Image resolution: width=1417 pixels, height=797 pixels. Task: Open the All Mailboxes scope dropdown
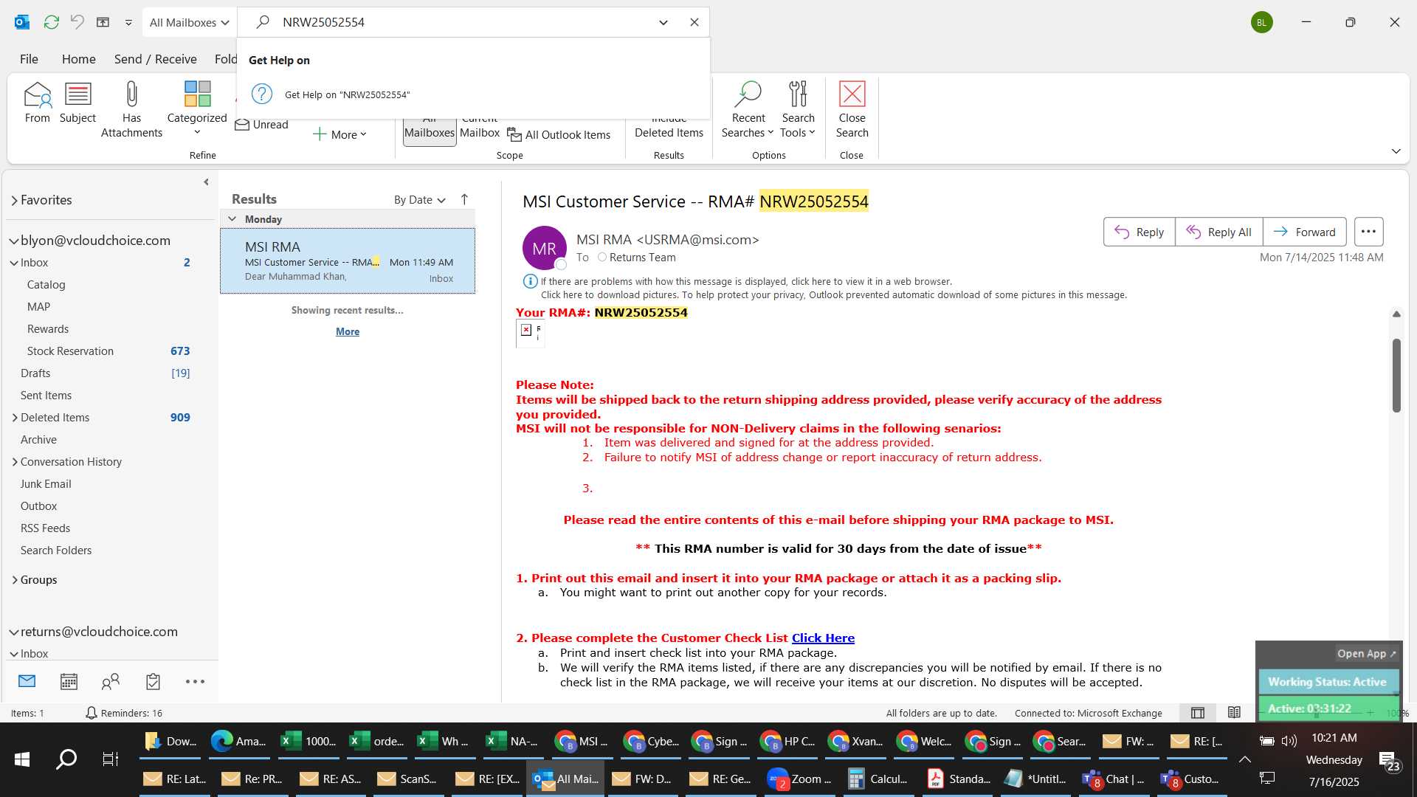[x=189, y=22]
